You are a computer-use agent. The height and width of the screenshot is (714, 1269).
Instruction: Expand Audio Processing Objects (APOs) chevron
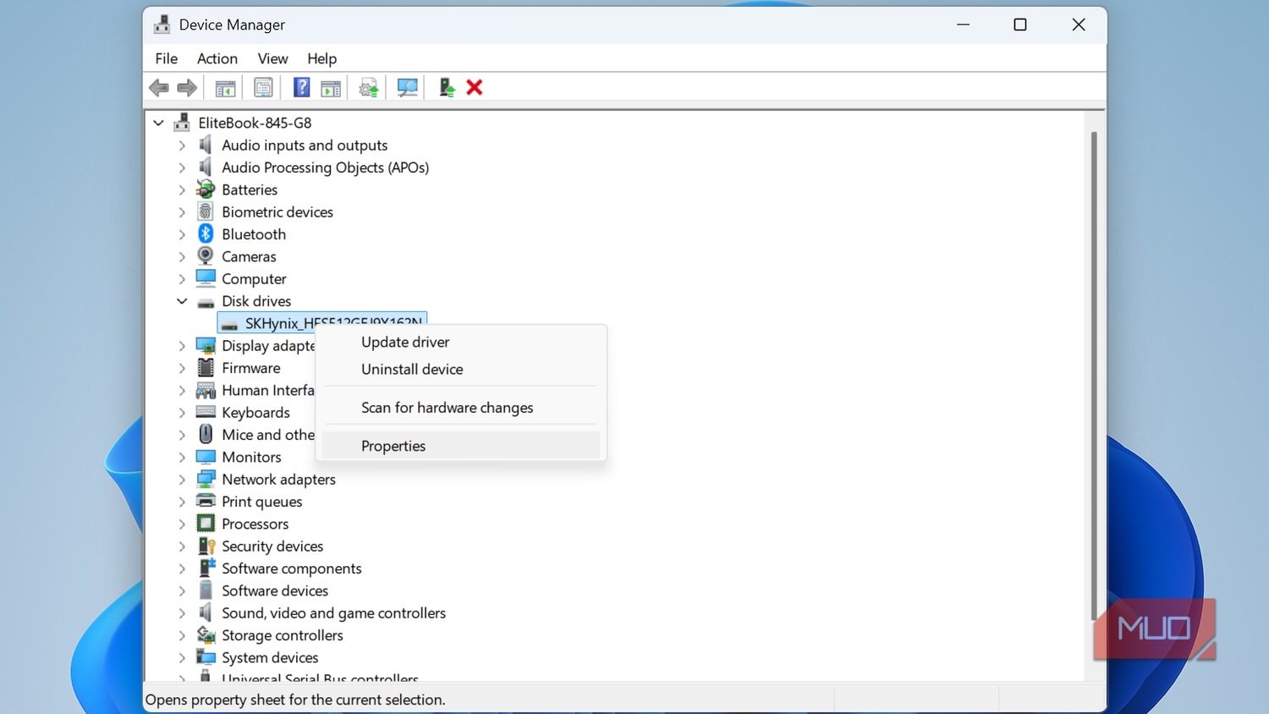pos(182,168)
